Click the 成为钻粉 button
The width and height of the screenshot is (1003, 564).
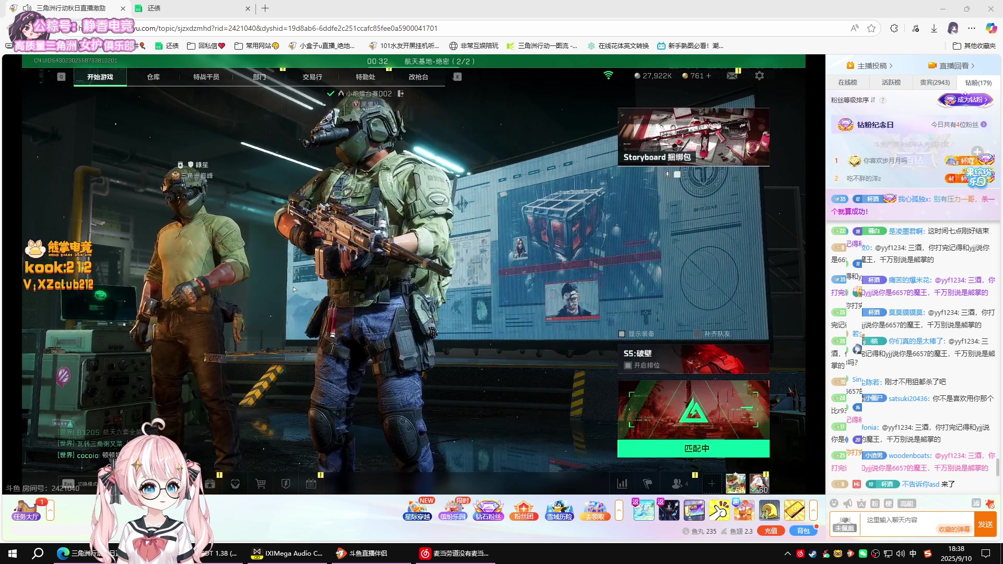[x=965, y=100]
